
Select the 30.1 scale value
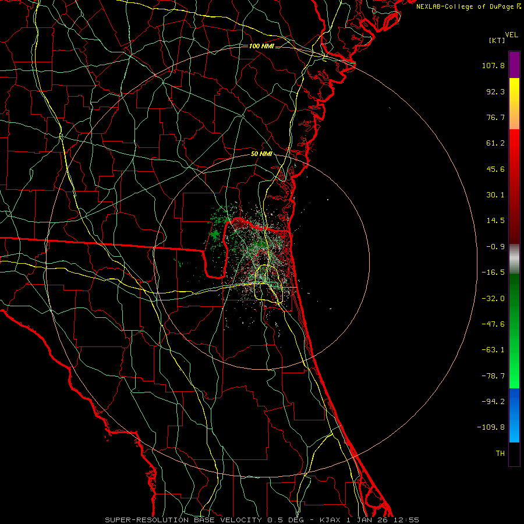(x=495, y=195)
